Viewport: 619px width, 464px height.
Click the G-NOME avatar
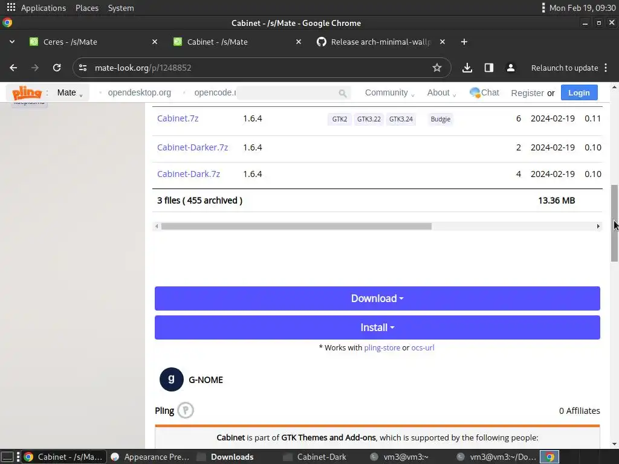(x=171, y=379)
